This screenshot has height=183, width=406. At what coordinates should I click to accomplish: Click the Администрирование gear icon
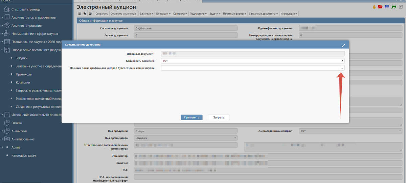(x=7, y=26)
